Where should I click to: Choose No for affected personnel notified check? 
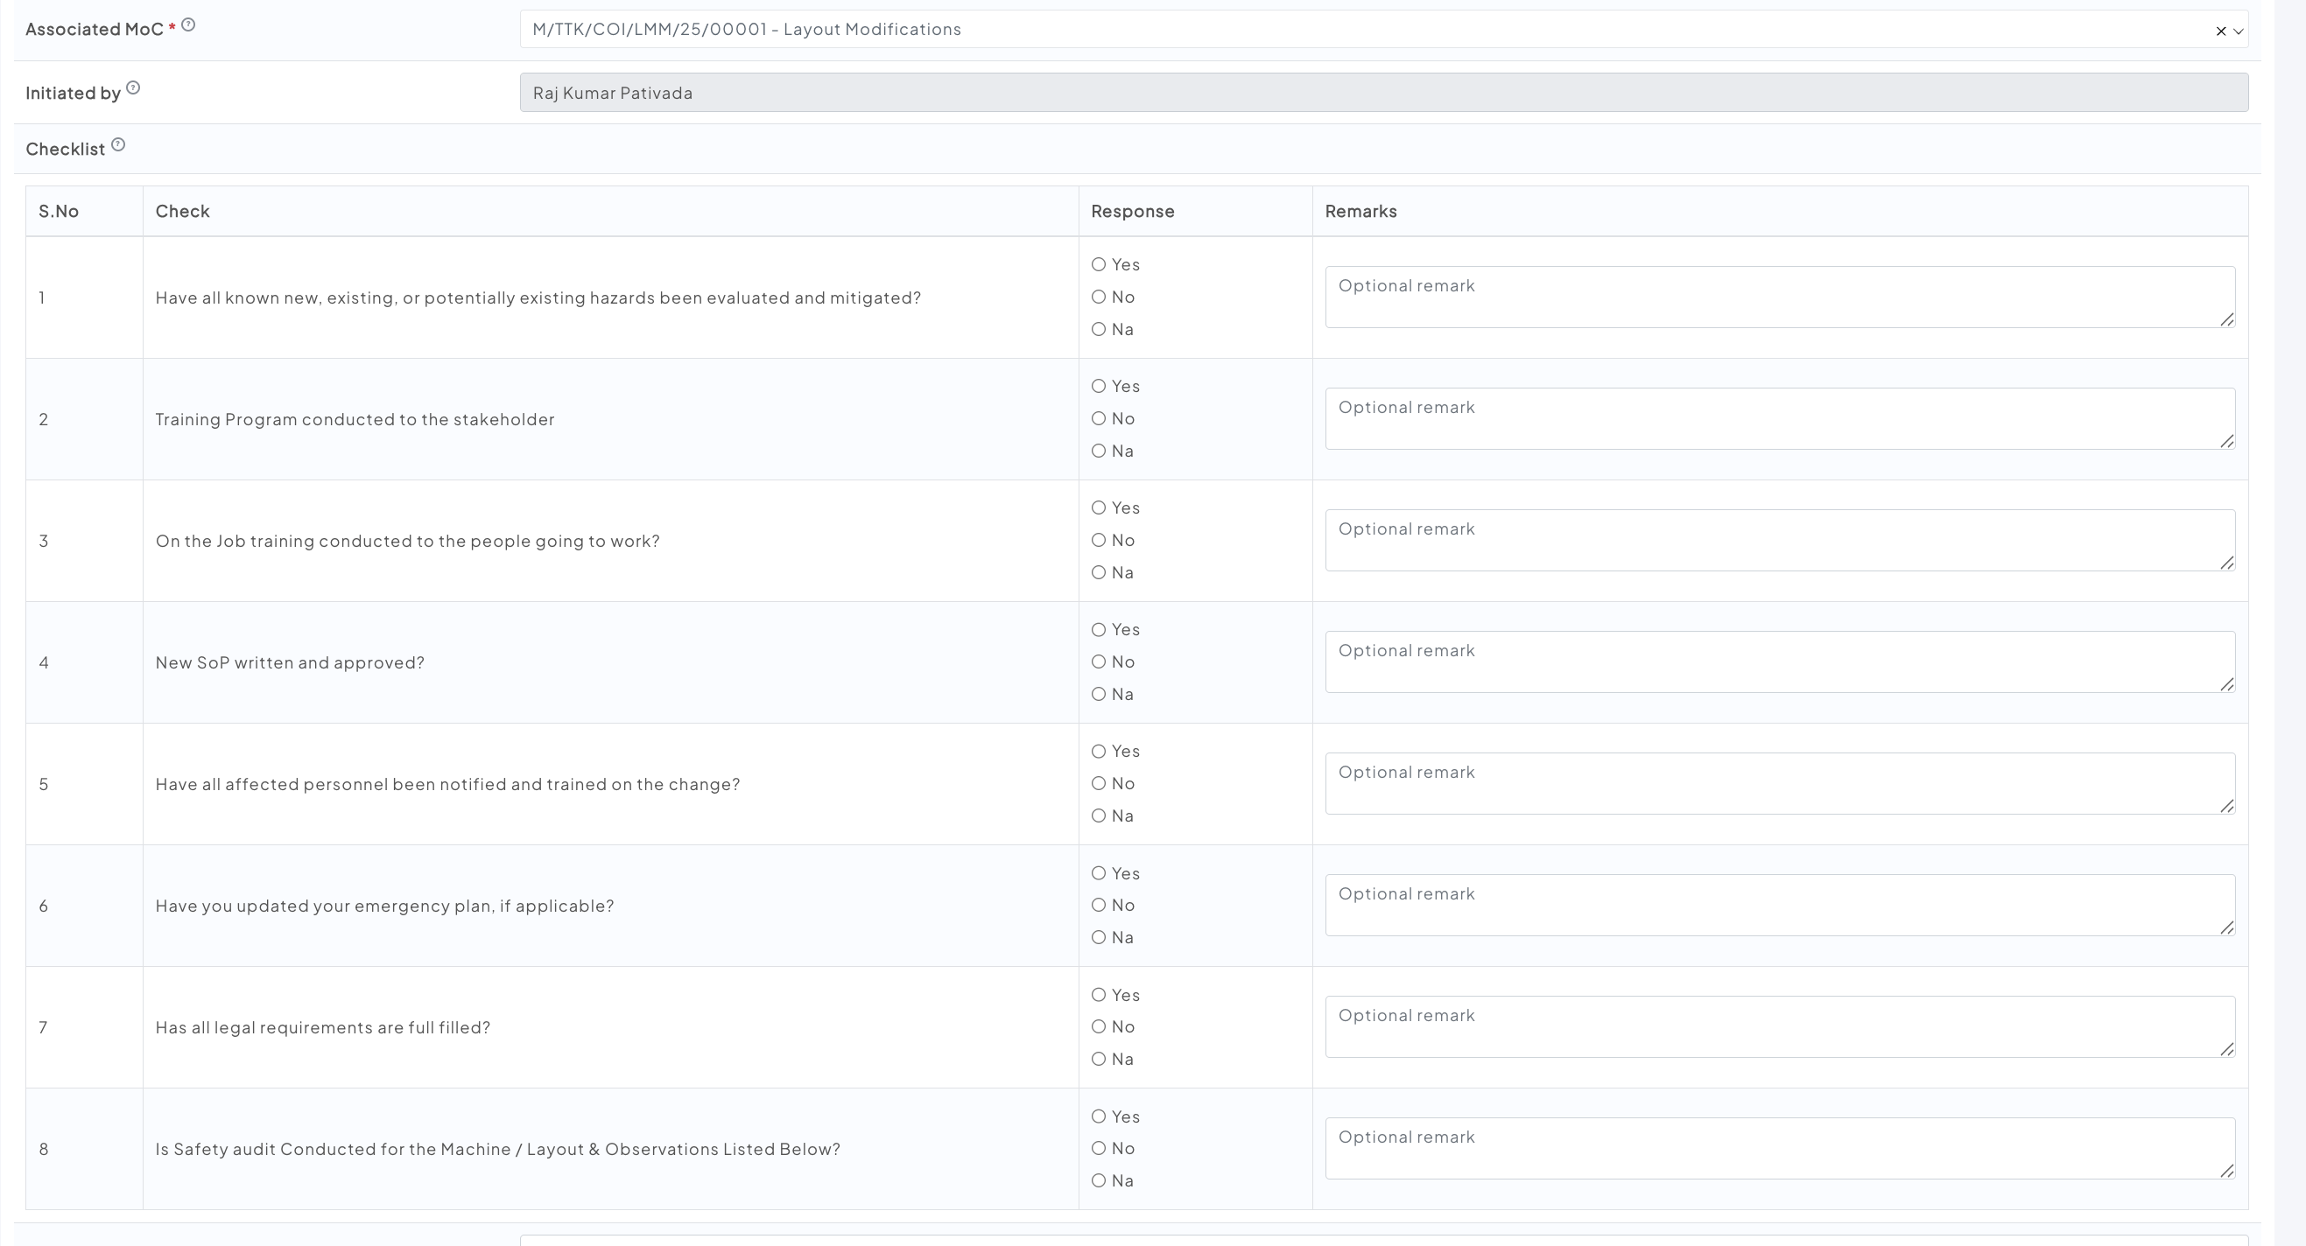1099,783
